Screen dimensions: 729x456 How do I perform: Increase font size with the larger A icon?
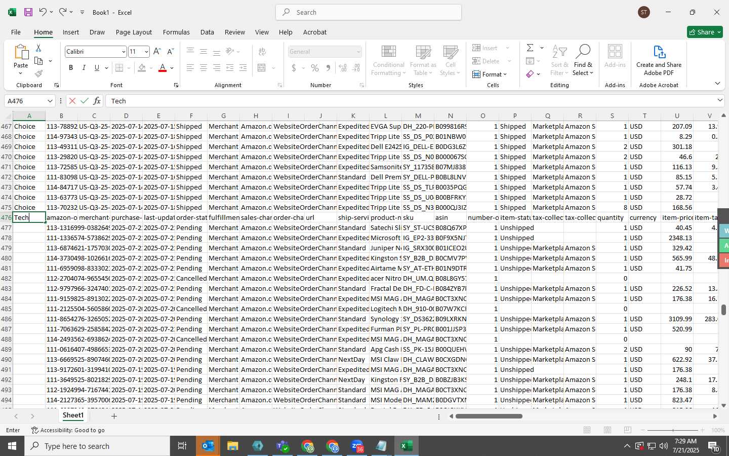(x=157, y=52)
